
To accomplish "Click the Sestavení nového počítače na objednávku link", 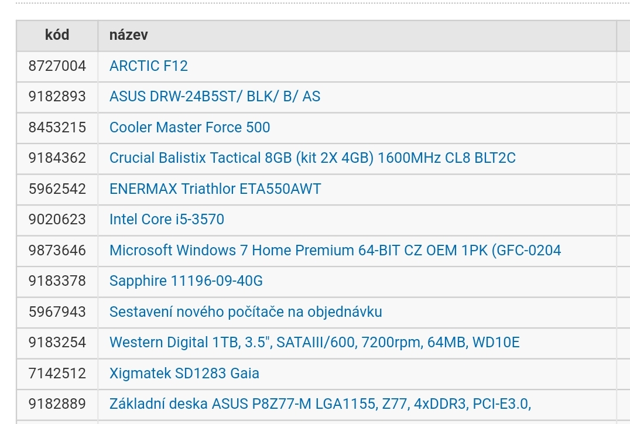I will [x=245, y=312].
